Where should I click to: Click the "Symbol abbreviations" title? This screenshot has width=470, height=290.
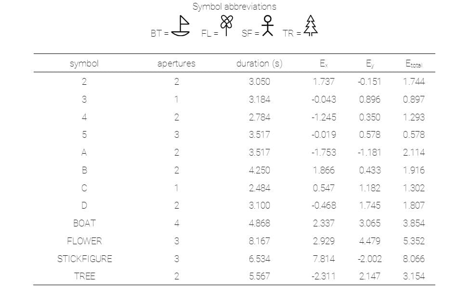[235, 7]
